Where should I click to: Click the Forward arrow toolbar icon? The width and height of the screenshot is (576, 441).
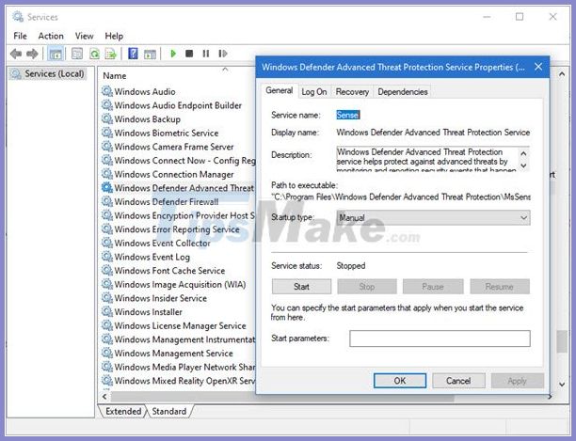pos(32,54)
